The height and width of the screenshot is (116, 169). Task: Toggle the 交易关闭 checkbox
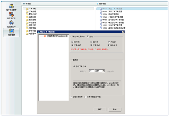[72, 45]
